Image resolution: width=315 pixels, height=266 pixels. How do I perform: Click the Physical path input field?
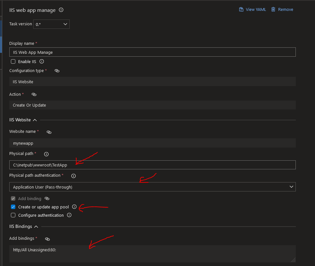coord(153,165)
